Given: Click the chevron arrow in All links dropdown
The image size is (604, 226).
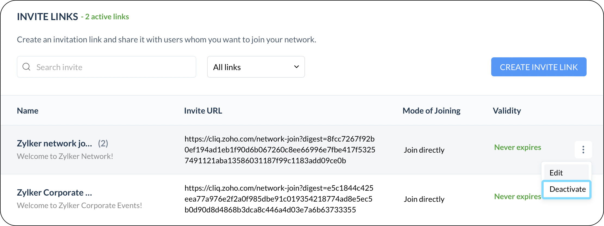Looking at the screenshot, I should (x=296, y=67).
